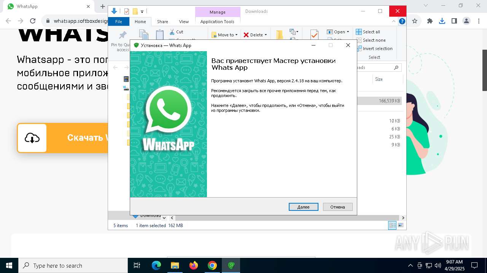Minimize the Whats App installer window
Image resolution: width=487 pixels, height=273 pixels.
point(313,45)
